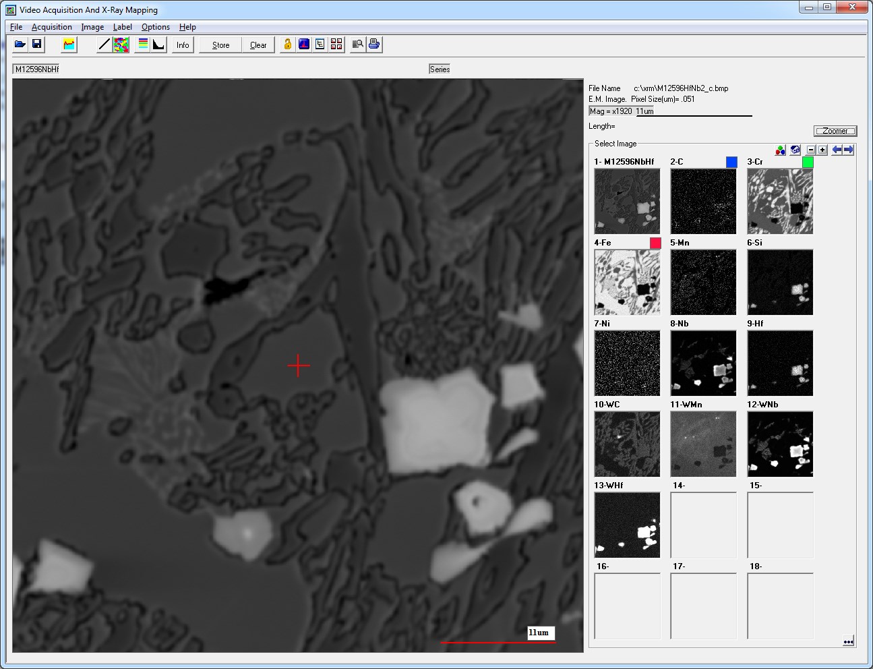Click the Store button
Viewport: 873px width, 669px height.
(x=220, y=45)
